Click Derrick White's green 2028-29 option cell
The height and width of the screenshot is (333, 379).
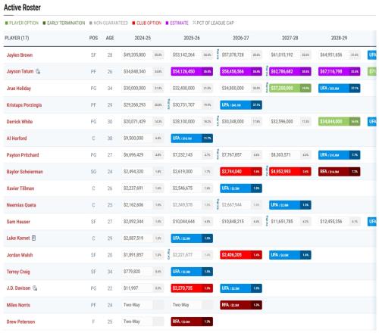(x=340, y=121)
